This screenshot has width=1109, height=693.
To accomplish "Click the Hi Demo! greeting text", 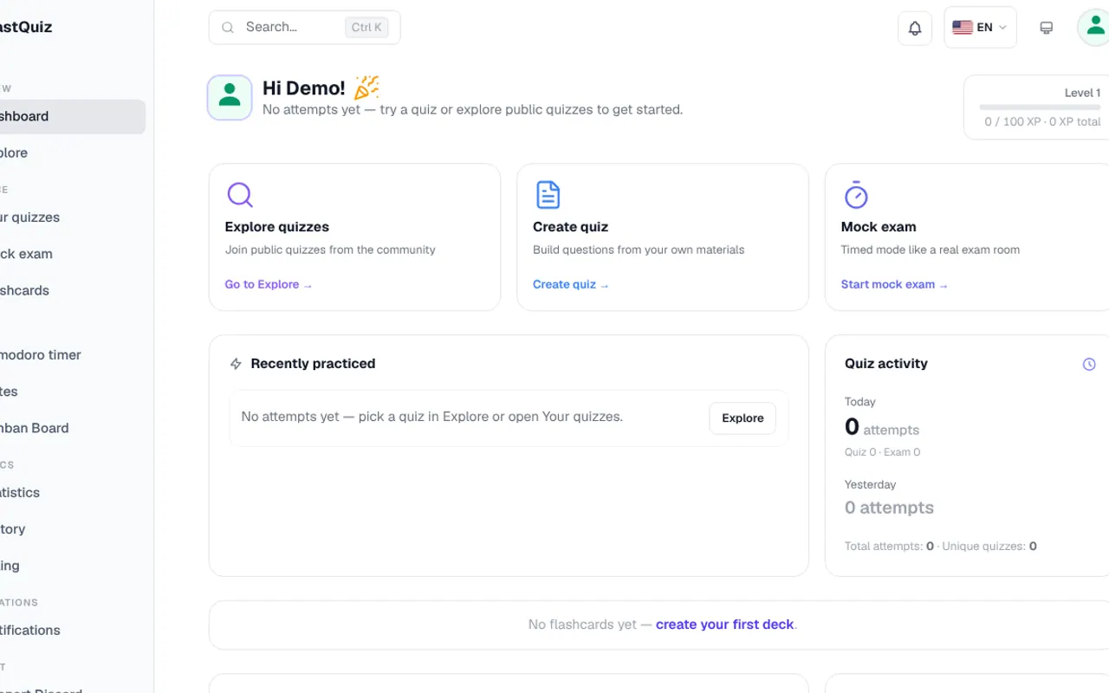I will pos(304,87).
